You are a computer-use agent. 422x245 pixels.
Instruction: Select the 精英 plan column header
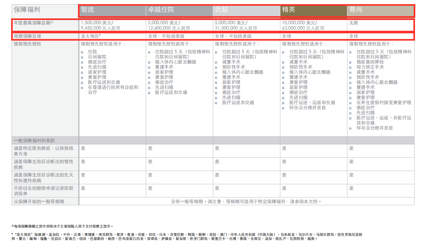pos(289,10)
